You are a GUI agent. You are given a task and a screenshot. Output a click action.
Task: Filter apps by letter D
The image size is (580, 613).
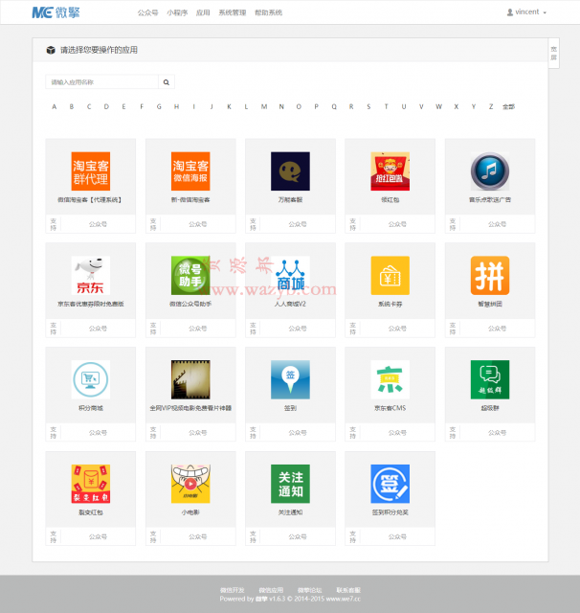[106, 106]
